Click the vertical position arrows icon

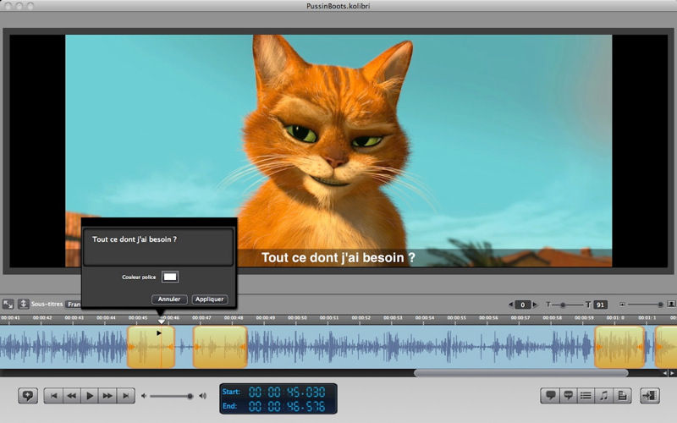[24, 304]
